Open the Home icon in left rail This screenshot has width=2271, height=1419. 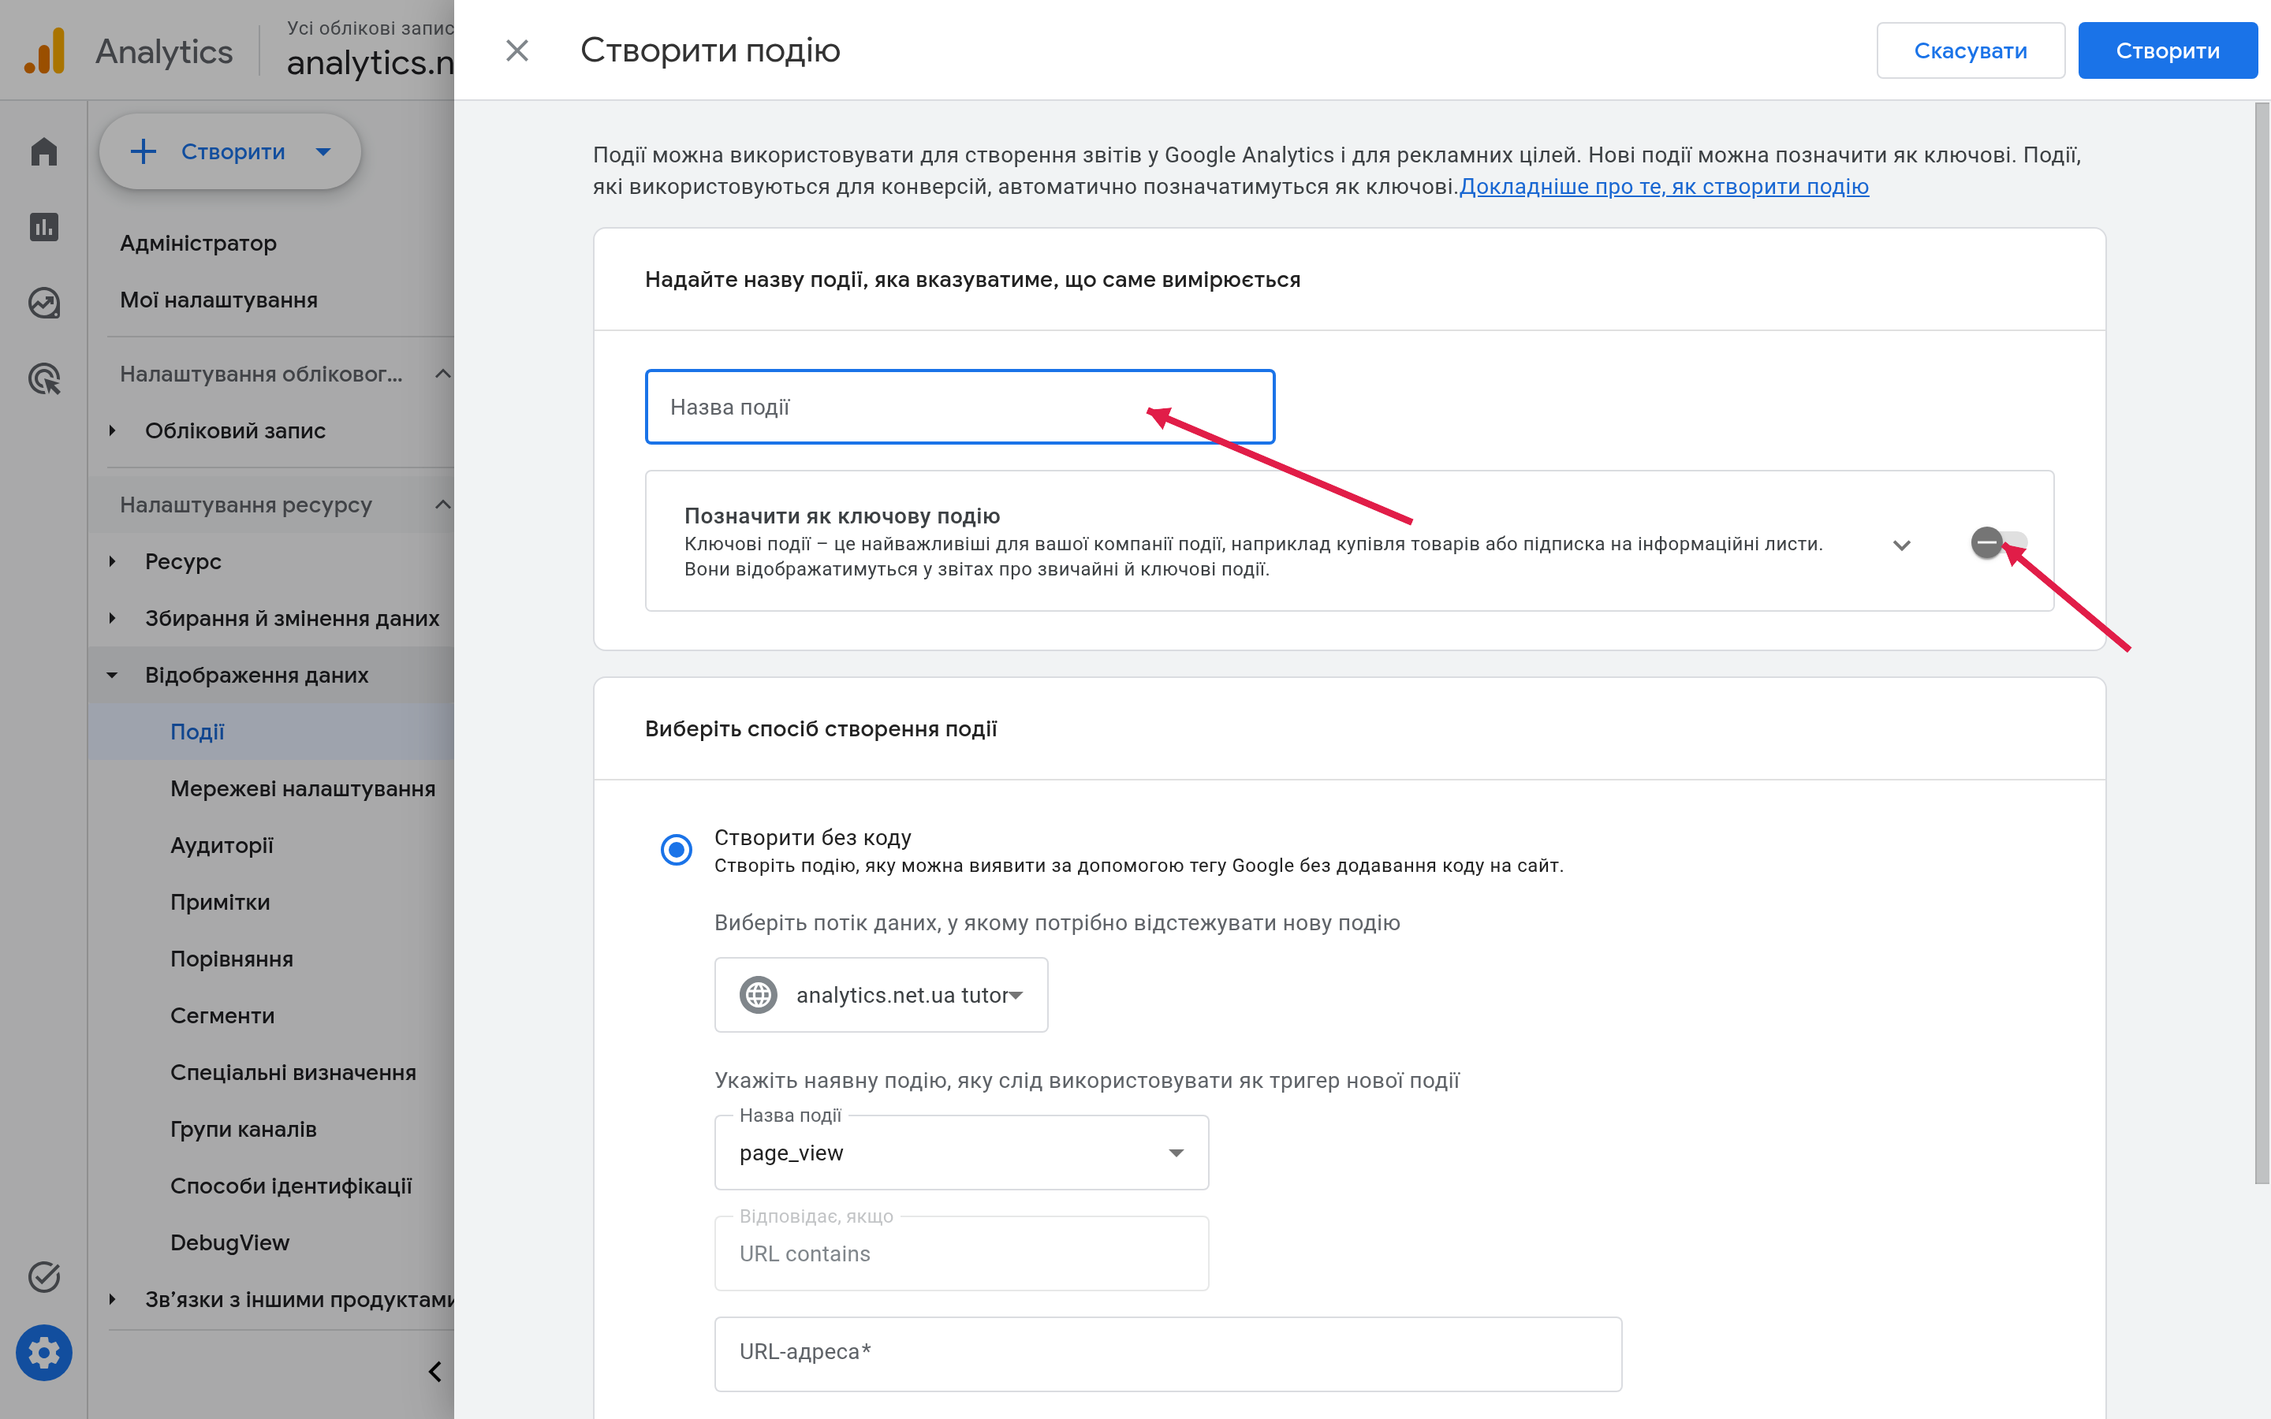click(44, 151)
